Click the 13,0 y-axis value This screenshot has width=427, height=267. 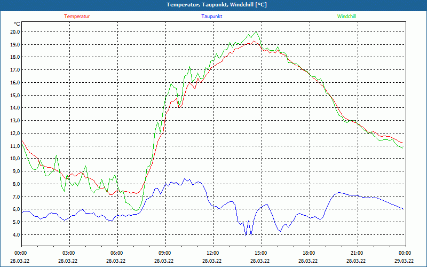coord(15,121)
